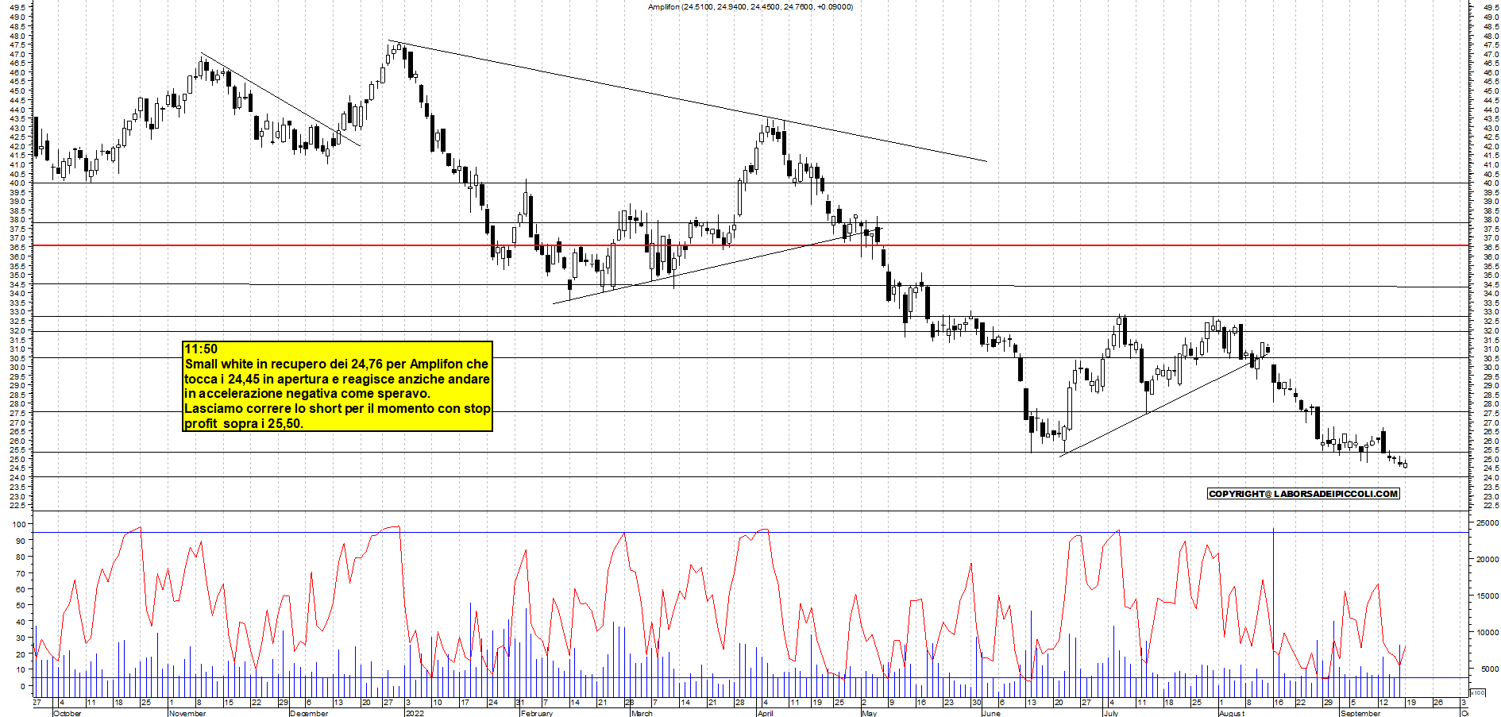Click the 'August' month label on time axis

[1232, 713]
